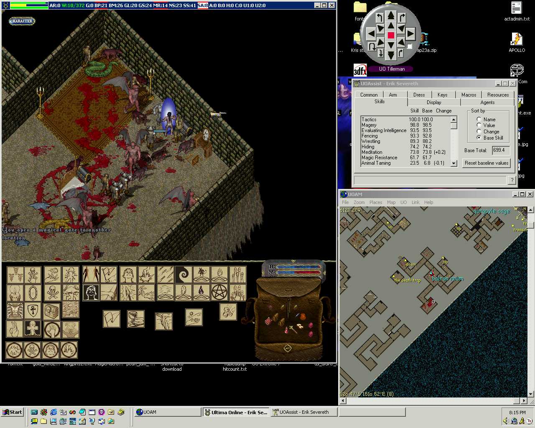Click Reset baseline values button

click(x=487, y=163)
